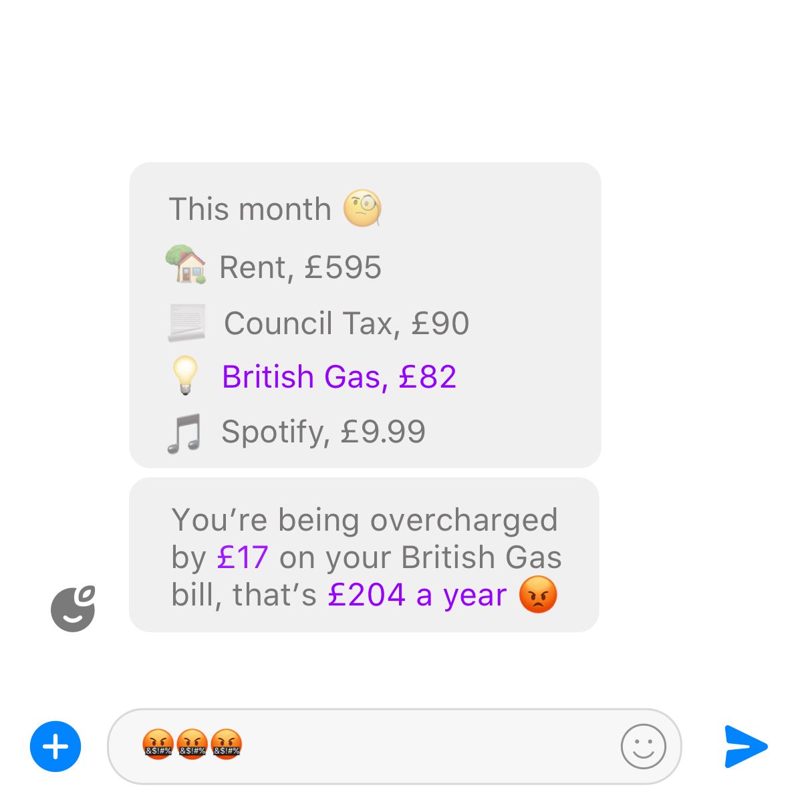Screen dimensions: 802x802
Task: Click the angry face emoji in message
Action: [538, 594]
